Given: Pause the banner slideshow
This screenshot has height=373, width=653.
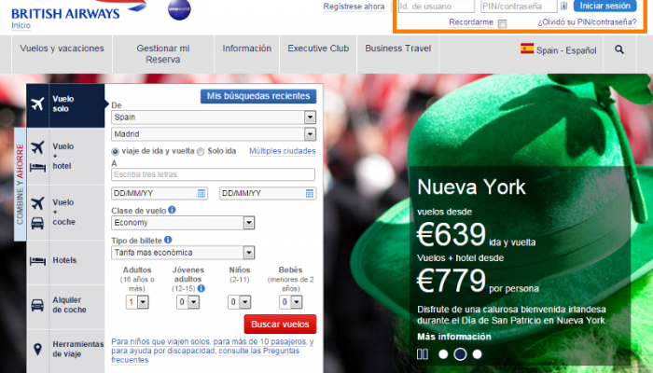Looking at the screenshot, I should [x=423, y=353].
